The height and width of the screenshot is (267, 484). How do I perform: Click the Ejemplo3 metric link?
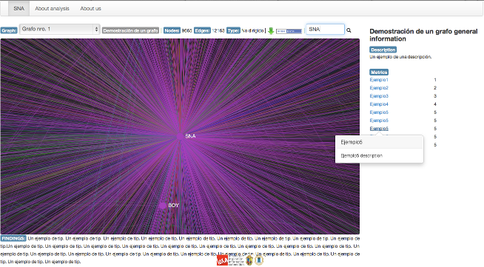click(379, 96)
